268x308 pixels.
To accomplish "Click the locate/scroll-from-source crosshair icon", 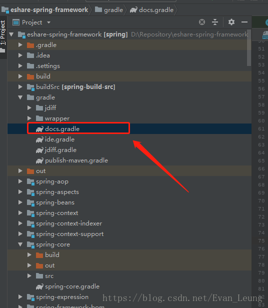I will click(x=202, y=22).
